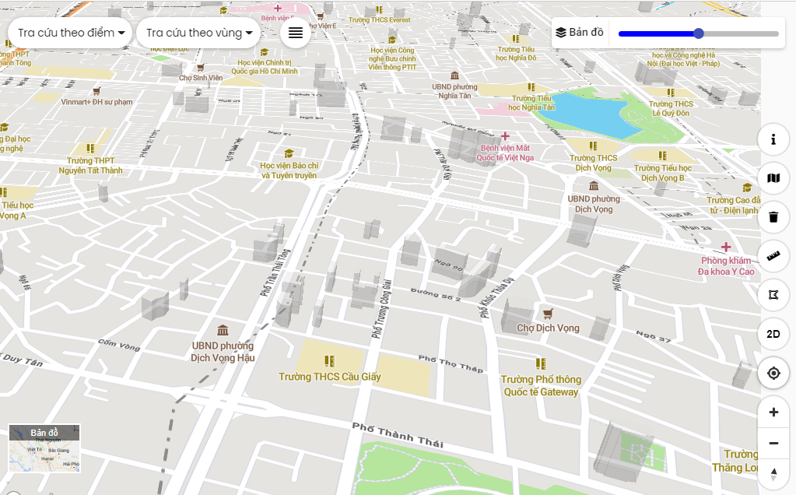Open the Tra cứu theo vùng dropdown

coord(198,33)
